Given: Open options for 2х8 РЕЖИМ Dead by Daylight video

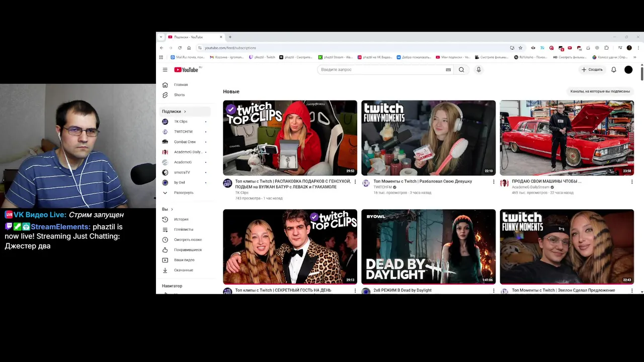Looking at the screenshot, I should (x=494, y=290).
